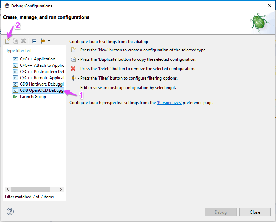Click the Duplicate configuration toolbar icon

(15, 41)
